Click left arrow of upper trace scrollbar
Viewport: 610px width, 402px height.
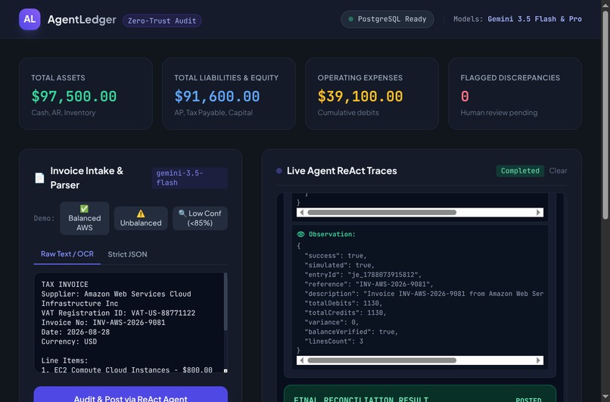[x=301, y=213]
